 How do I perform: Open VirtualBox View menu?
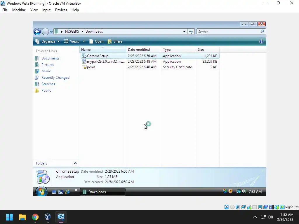[x=34, y=10]
